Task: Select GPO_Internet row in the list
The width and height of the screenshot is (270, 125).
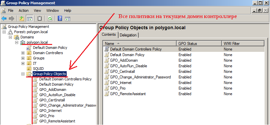Action: (x=184, y=83)
